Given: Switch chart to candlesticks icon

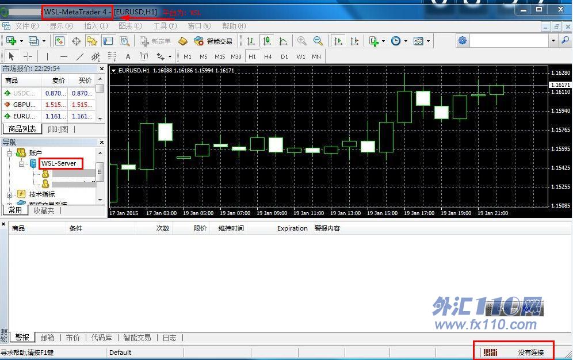Looking at the screenshot, I should (267, 41).
